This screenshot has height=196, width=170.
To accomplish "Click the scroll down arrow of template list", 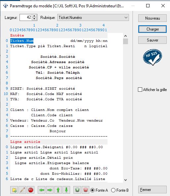I will 126,180.
